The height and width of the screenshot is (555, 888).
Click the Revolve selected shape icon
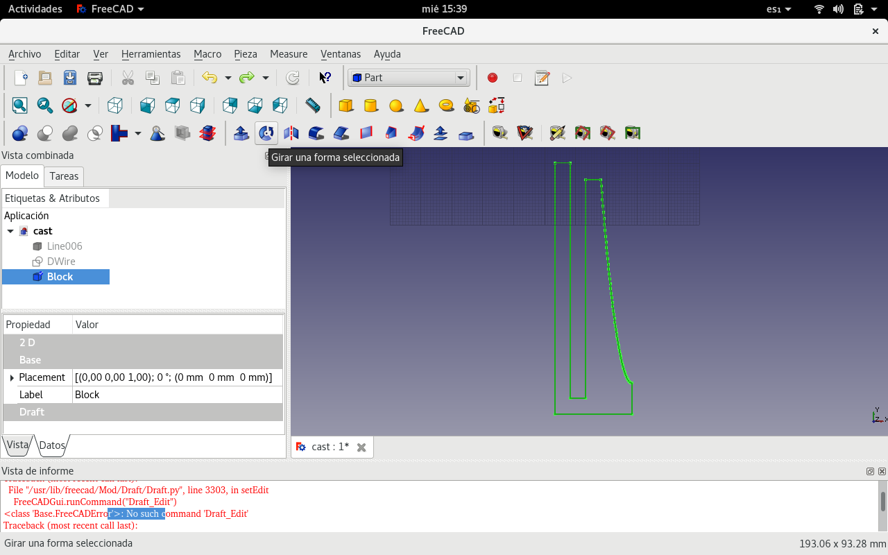click(x=266, y=133)
